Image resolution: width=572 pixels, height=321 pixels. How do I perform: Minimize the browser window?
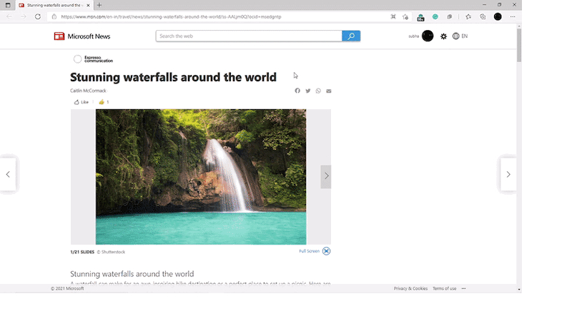(484, 5)
